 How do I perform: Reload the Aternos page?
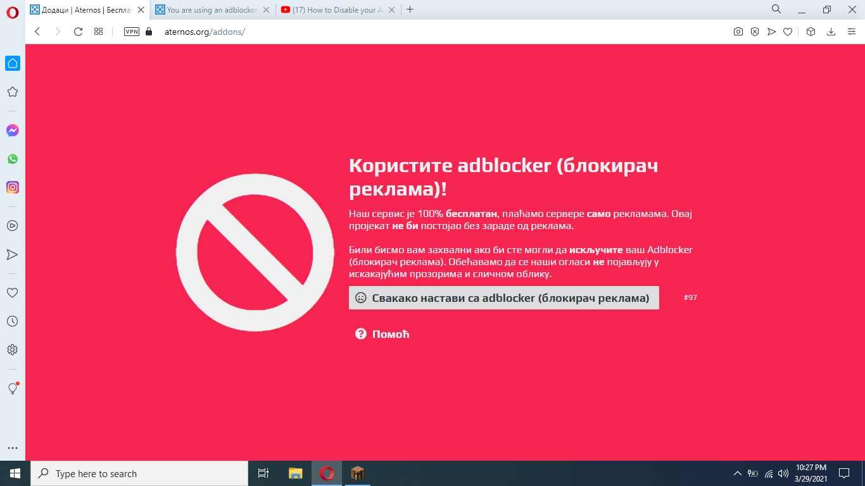(x=79, y=32)
